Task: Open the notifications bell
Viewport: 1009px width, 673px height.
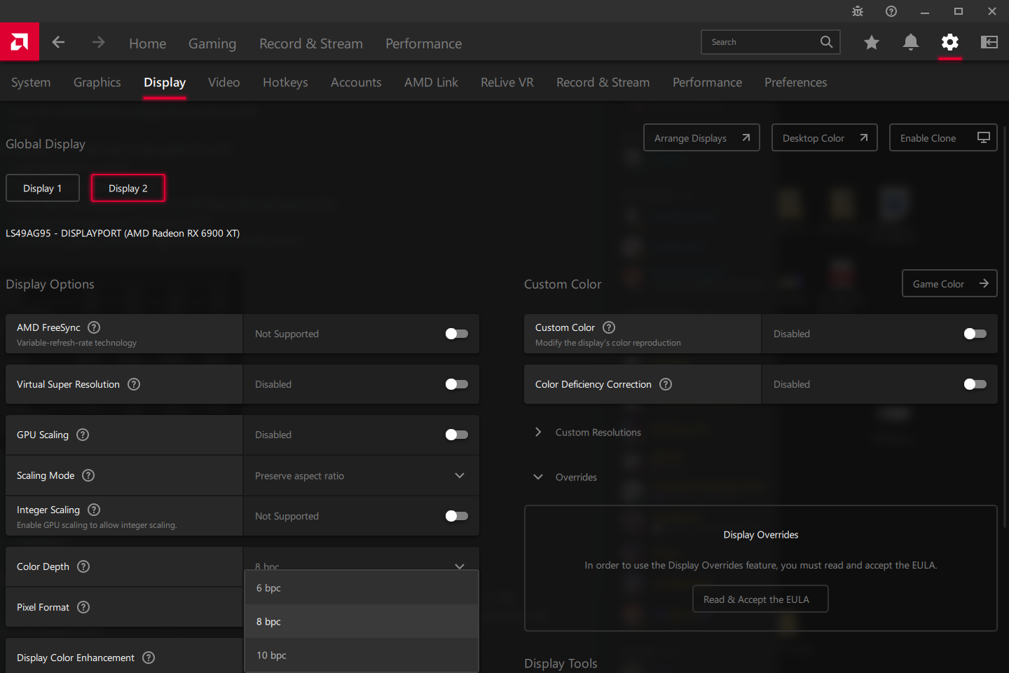Action: pos(911,43)
